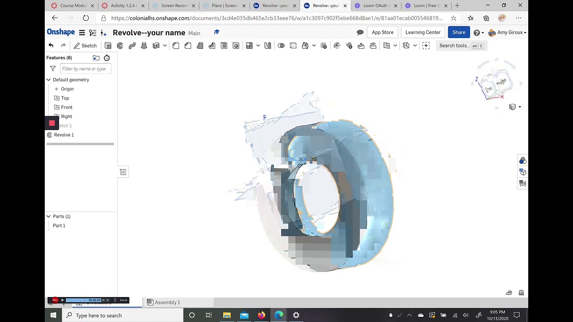Collapse the Parts (1) section
This screenshot has width=573, height=322.
click(48, 216)
